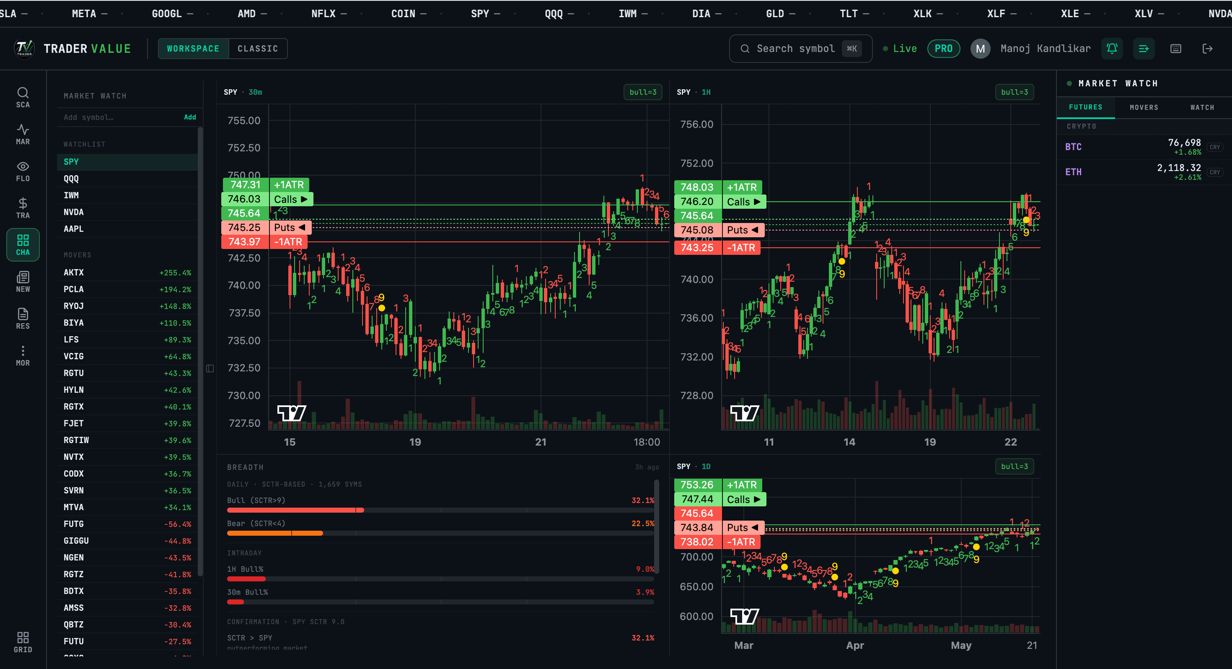Click the Bull (SCTR>9) progress bar
The width and height of the screenshot is (1232, 669).
(x=440, y=510)
